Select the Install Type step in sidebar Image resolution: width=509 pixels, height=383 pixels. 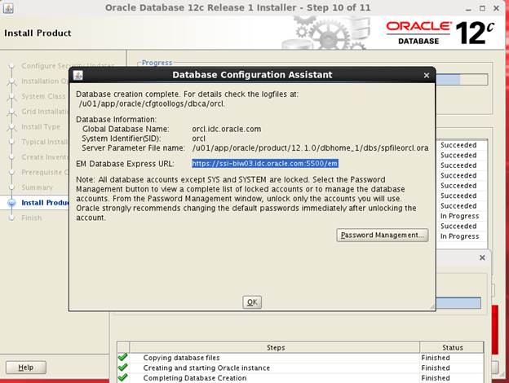(x=41, y=127)
